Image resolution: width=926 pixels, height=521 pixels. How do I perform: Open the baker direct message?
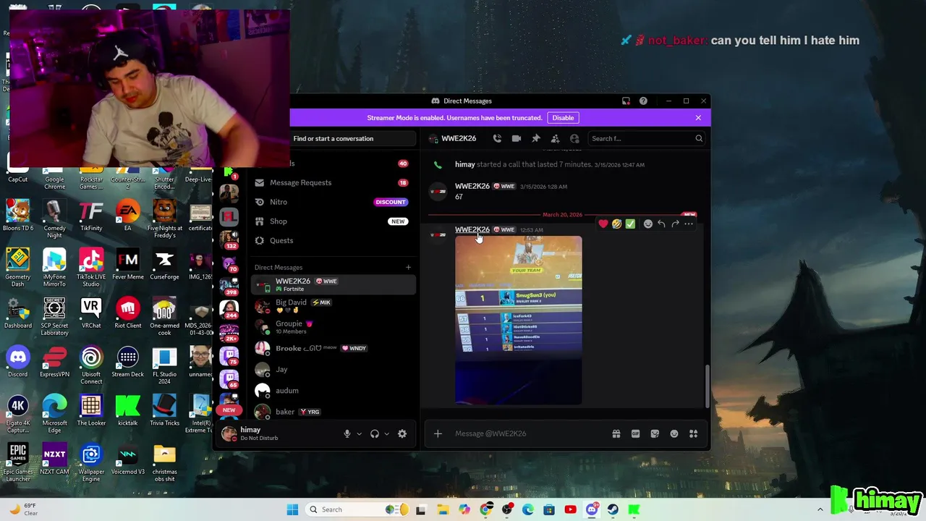pyautogui.click(x=333, y=412)
